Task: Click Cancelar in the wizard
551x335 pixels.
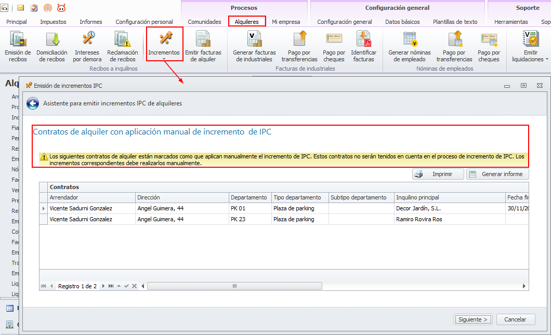Action: pyautogui.click(x=515, y=319)
